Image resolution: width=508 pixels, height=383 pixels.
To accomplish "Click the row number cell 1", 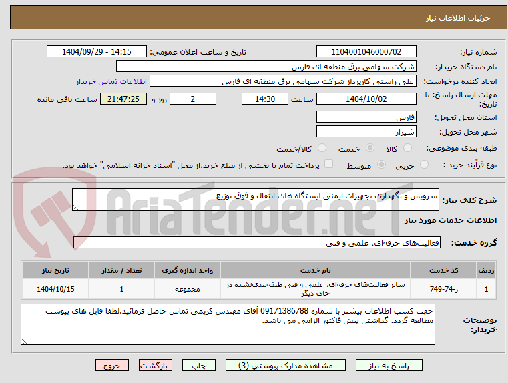I will coord(486,288).
